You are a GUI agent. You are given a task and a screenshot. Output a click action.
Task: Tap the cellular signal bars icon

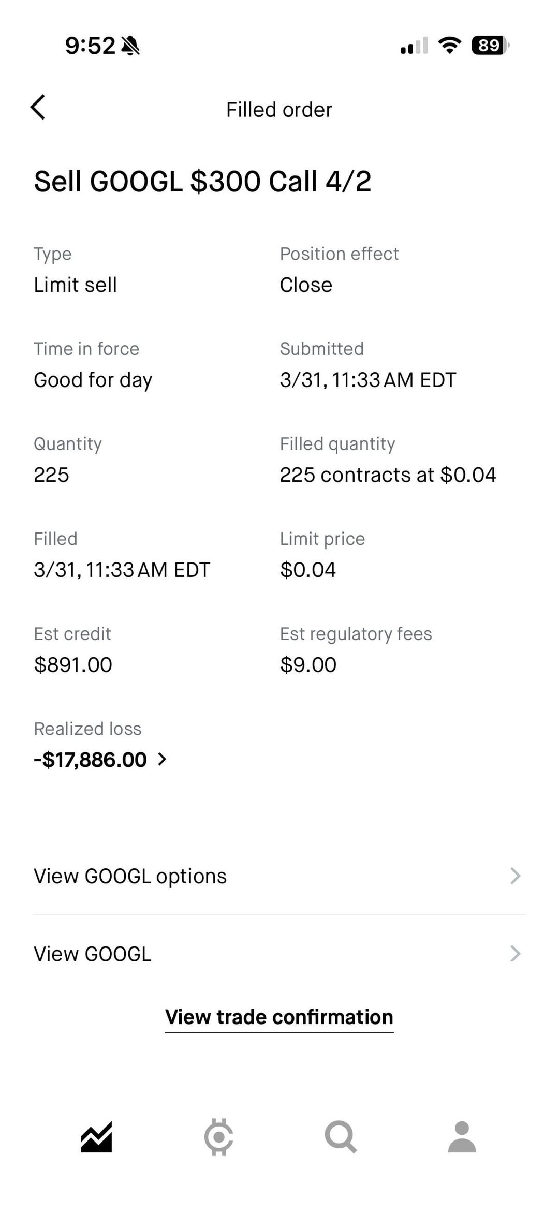click(x=414, y=46)
